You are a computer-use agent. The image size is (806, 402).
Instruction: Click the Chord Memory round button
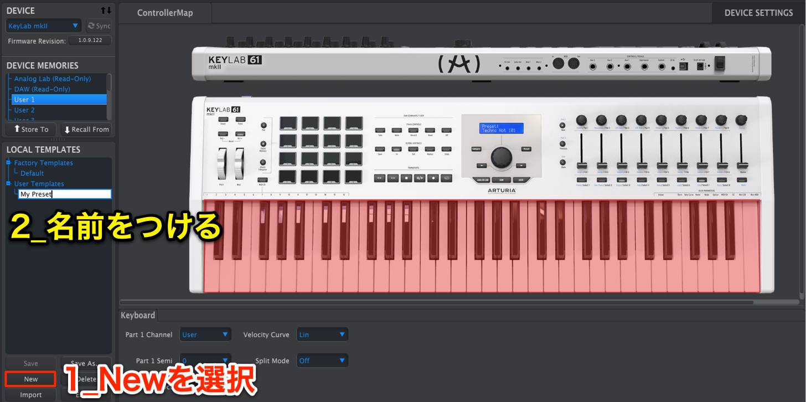[263, 143]
